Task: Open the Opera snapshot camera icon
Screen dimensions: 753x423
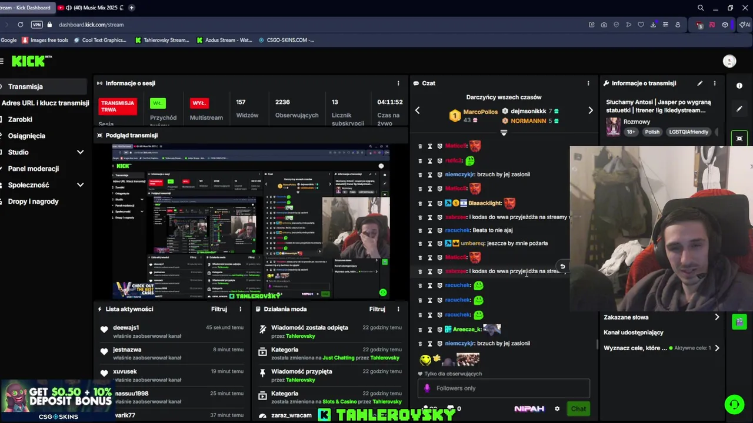Action: 604,25
